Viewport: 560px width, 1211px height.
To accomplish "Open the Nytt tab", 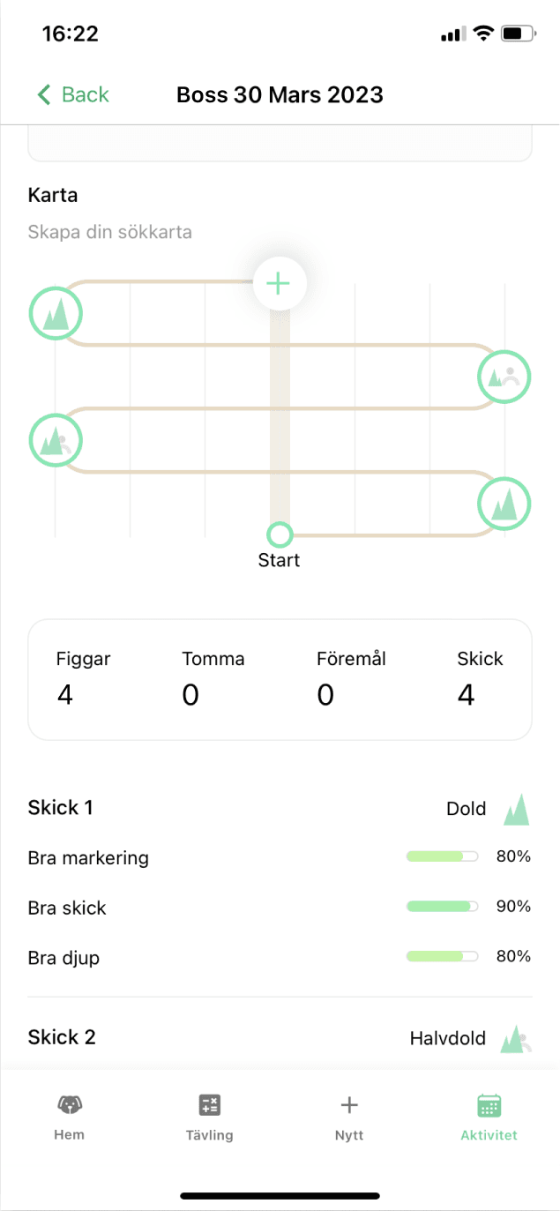I will click(349, 1114).
